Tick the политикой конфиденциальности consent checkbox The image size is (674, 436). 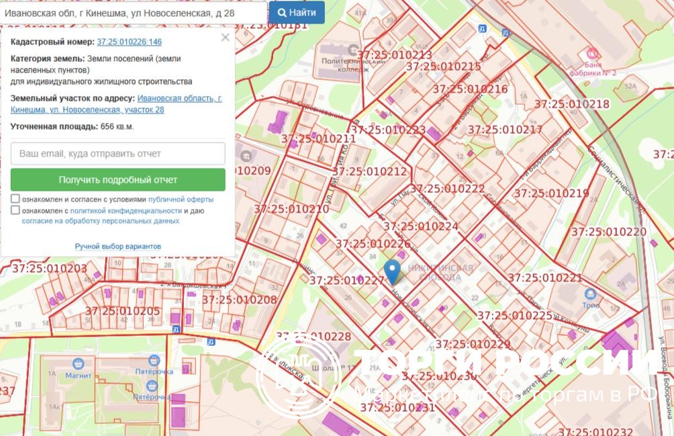tap(15, 210)
